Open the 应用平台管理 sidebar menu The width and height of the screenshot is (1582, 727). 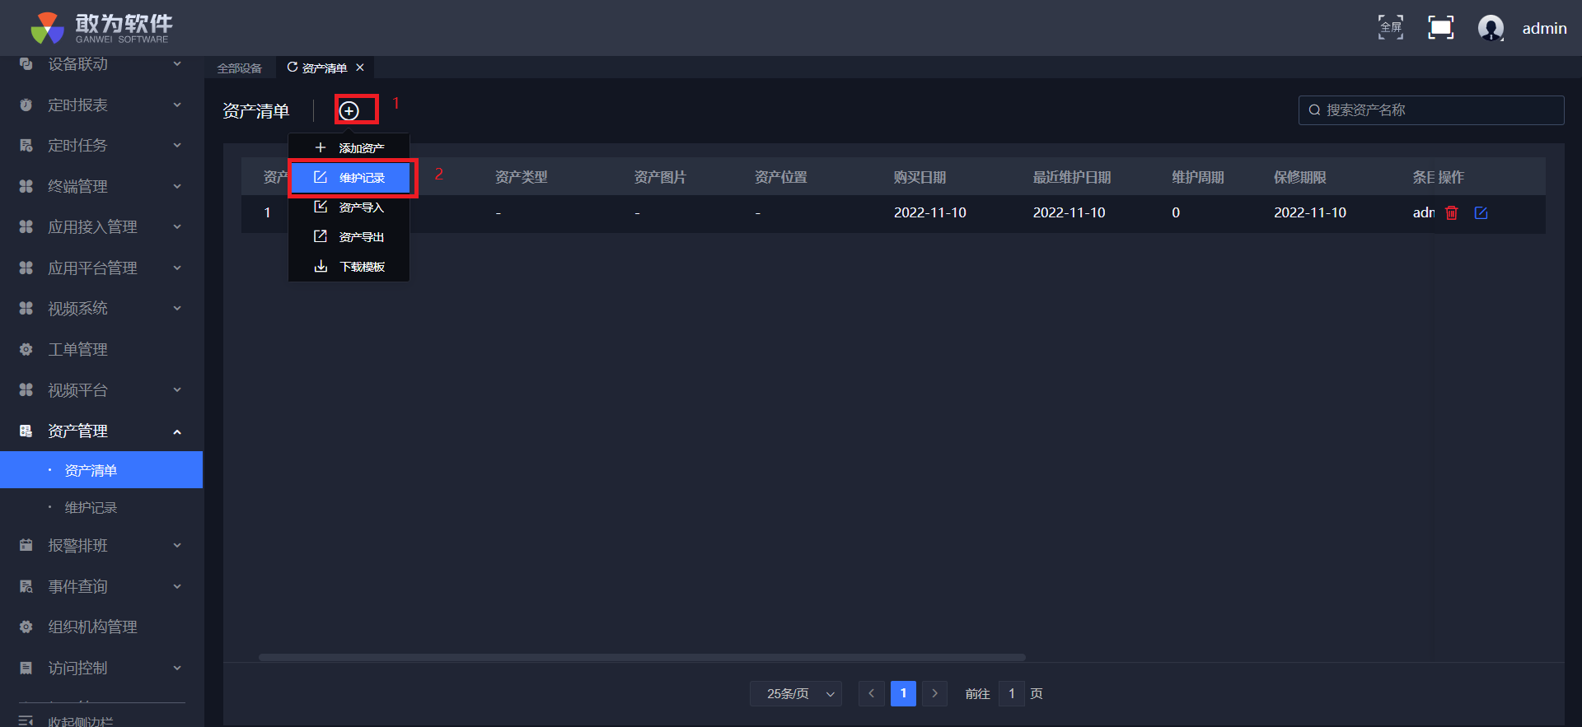click(101, 268)
